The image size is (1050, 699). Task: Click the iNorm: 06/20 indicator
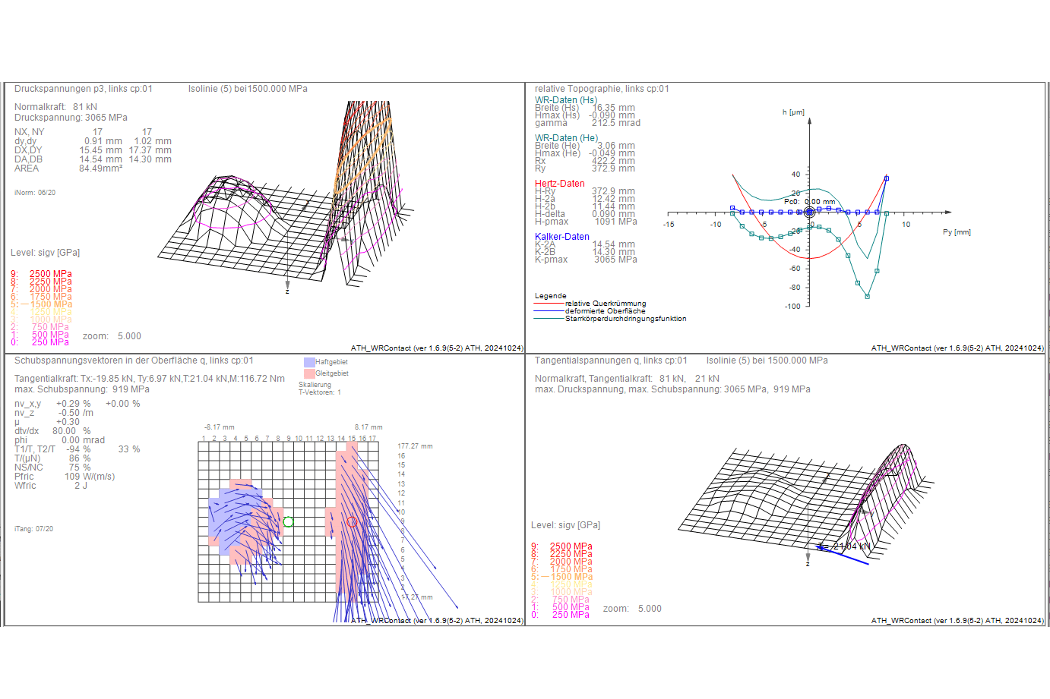[x=35, y=193]
